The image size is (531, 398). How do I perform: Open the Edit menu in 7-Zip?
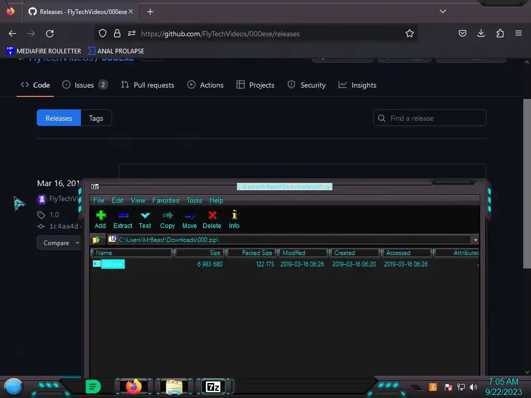point(117,201)
